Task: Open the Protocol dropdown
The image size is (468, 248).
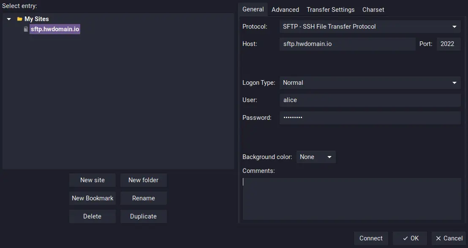Action: click(x=370, y=27)
